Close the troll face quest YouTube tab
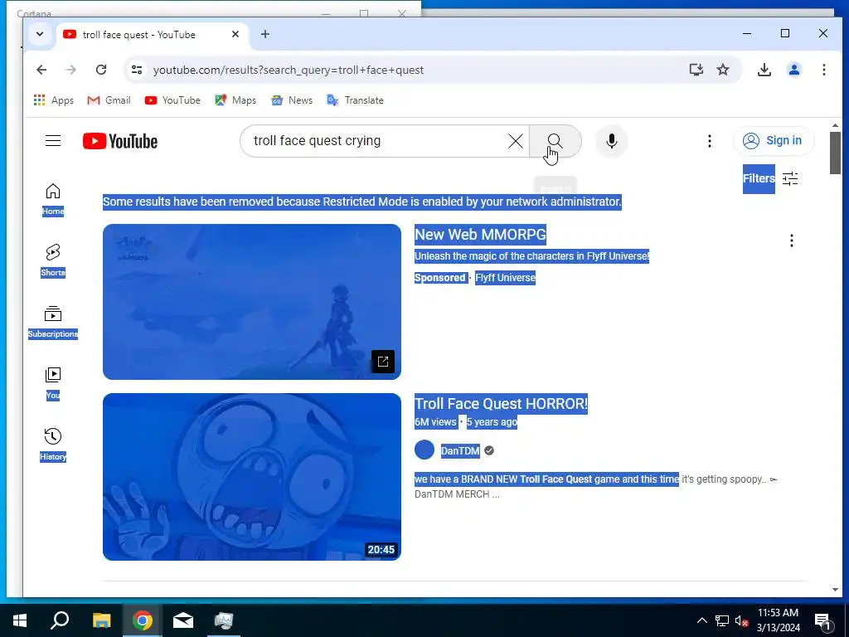The width and height of the screenshot is (849, 637). point(235,34)
